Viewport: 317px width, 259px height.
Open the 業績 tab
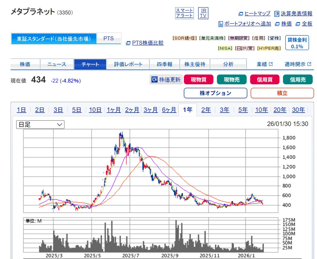pos(264,64)
